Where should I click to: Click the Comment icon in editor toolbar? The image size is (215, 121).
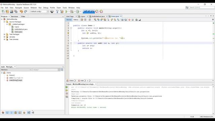coord(137,20)
